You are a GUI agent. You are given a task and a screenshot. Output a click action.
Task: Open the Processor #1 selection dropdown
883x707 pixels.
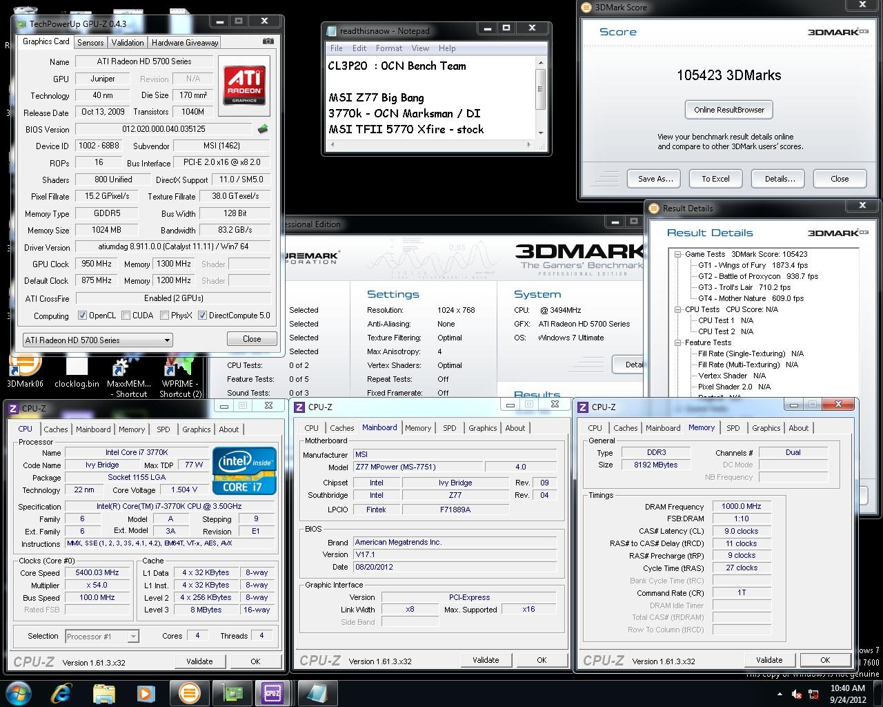pos(102,637)
